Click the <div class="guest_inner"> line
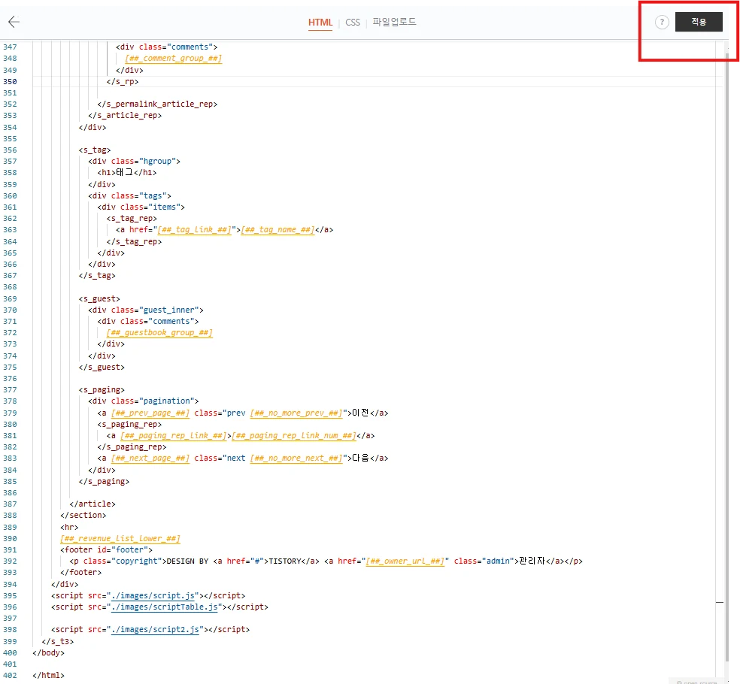Screen dimensions: 740x684 [x=146, y=310]
